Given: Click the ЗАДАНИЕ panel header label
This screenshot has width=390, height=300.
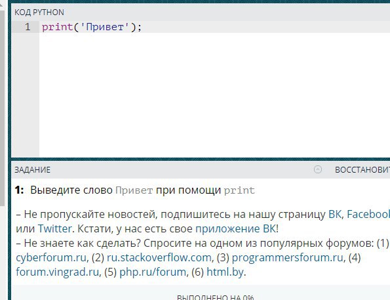Looking at the screenshot, I should (x=32, y=170).
